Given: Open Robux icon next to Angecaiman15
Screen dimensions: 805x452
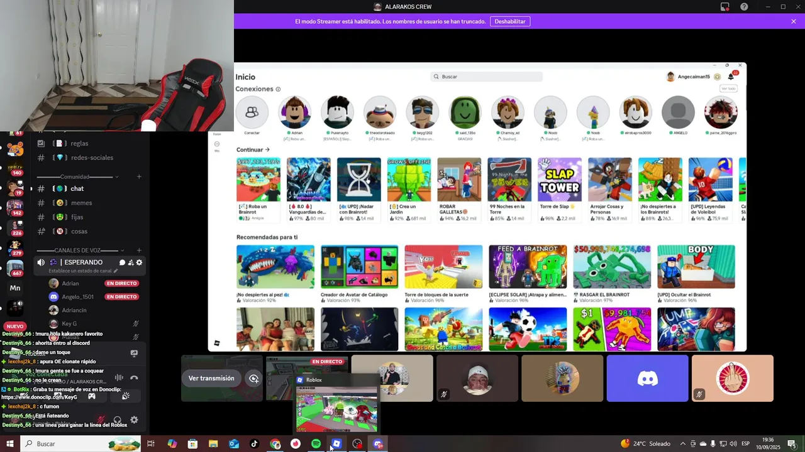Looking at the screenshot, I should (x=717, y=77).
